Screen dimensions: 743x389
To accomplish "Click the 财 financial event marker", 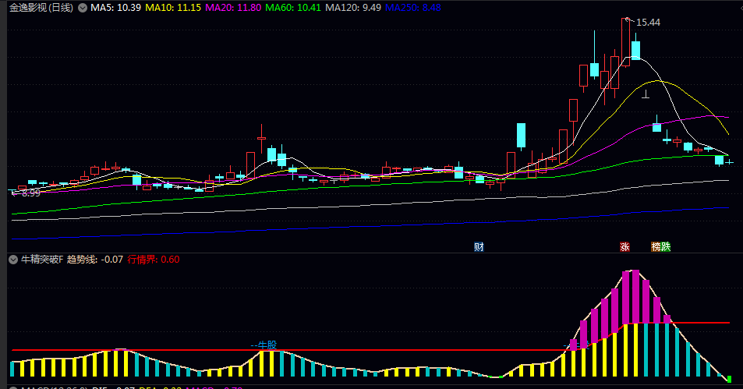I will (479, 246).
